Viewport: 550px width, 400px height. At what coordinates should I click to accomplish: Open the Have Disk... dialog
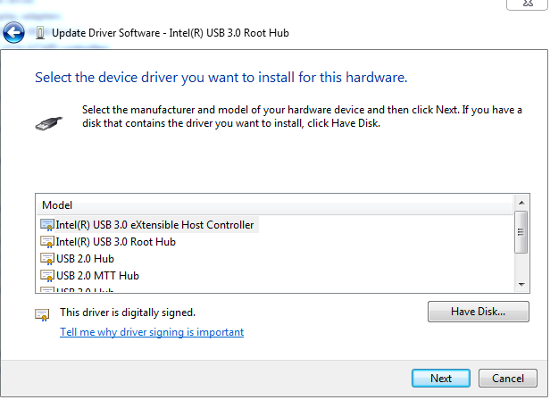point(479,312)
